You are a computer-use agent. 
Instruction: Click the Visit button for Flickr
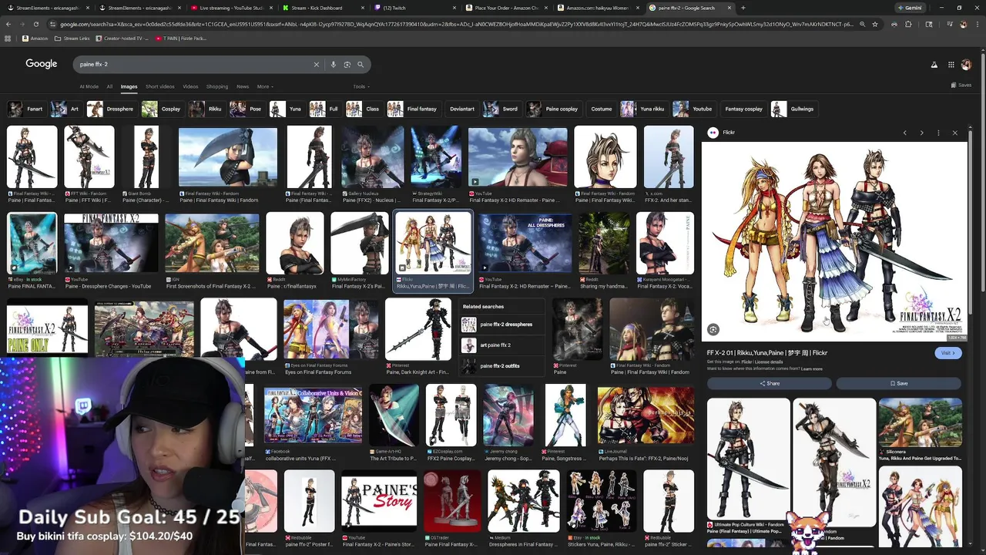(947, 353)
